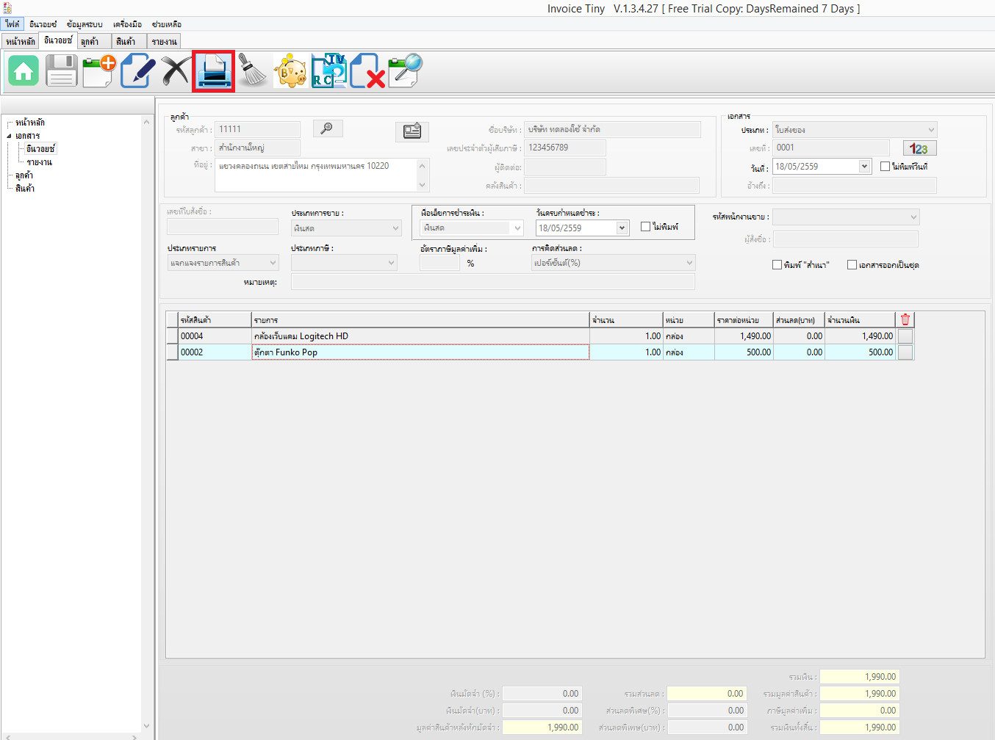Open the ข้อมูลระบบ menu
Image resolution: width=995 pixels, height=740 pixels.
(x=85, y=24)
